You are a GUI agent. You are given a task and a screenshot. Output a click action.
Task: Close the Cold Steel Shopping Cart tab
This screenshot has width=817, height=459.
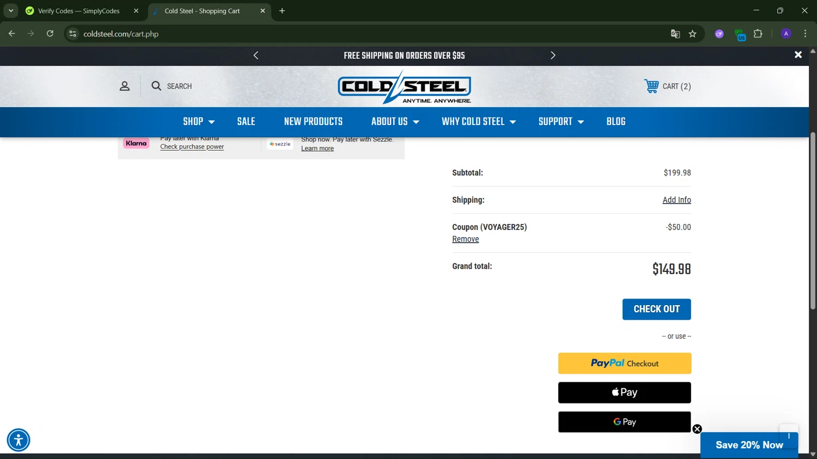click(263, 11)
